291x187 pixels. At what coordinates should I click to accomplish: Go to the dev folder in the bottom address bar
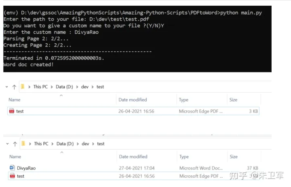85,144
